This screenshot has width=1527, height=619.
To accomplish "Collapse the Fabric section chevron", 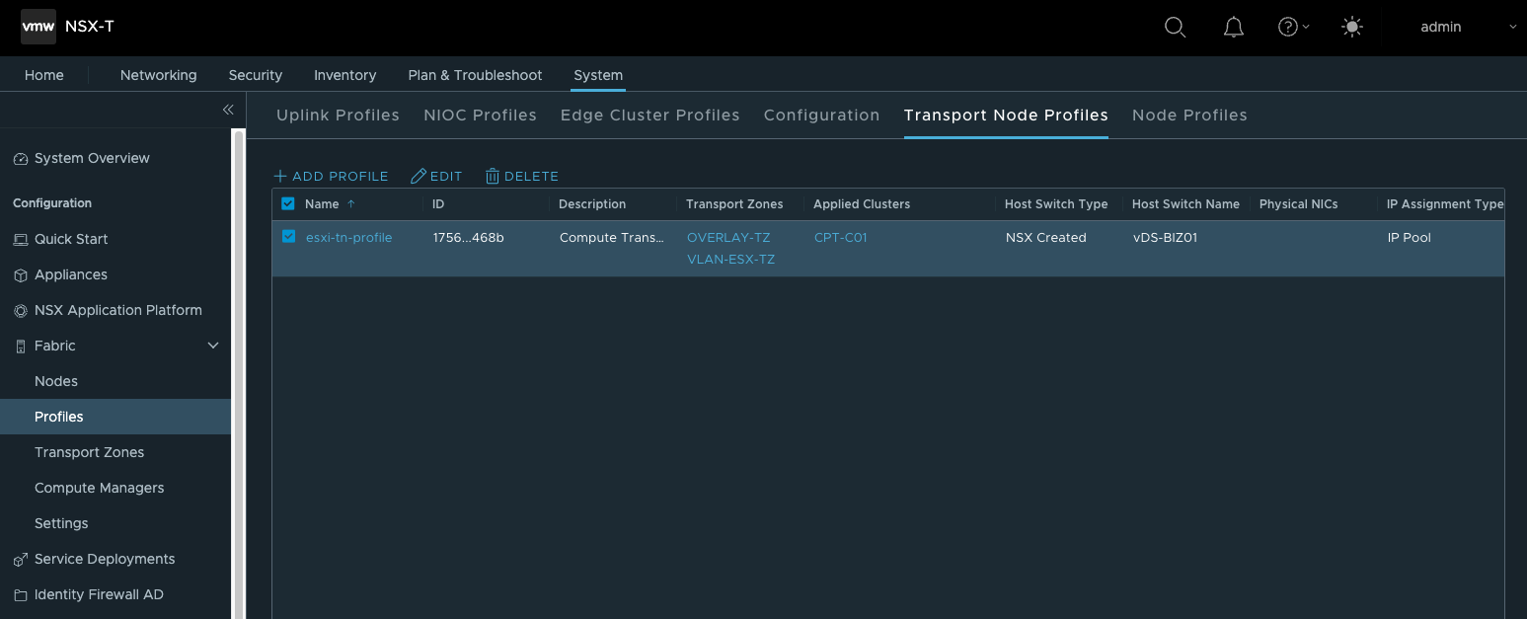I will pos(213,346).
